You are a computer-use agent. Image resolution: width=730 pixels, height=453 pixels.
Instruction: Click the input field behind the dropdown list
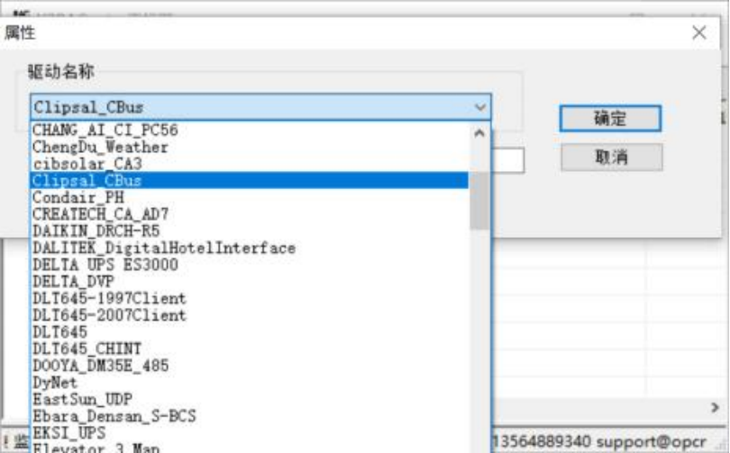coord(508,160)
